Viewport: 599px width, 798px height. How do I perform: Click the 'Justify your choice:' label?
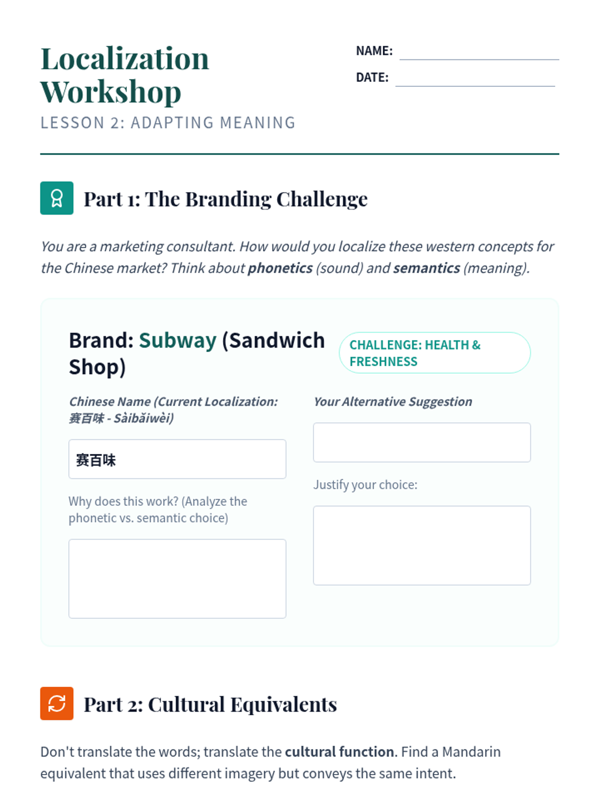(x=365, y=485)
